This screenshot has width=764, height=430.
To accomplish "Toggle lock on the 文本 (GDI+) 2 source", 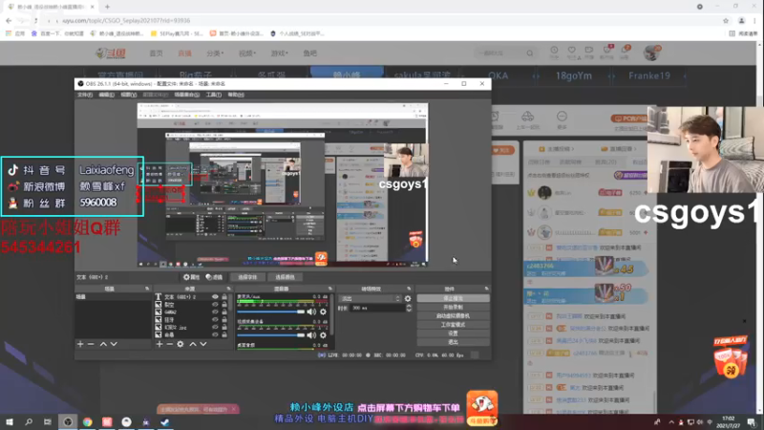I will click(x=224, y=296).
